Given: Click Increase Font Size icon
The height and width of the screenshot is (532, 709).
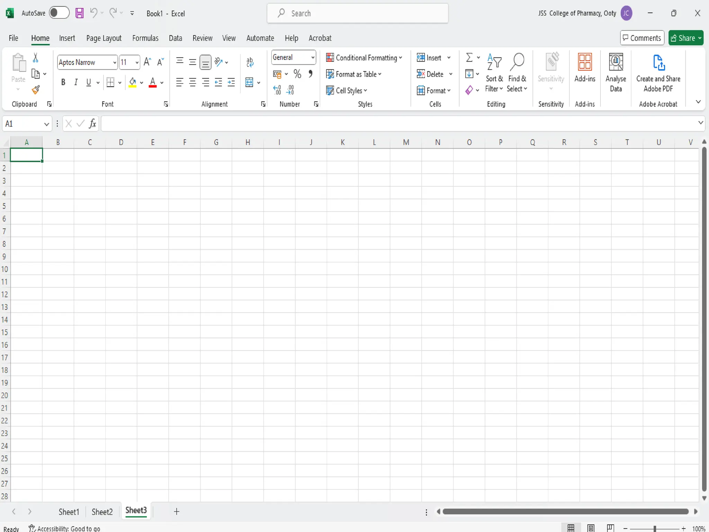Looking at the screenshot, I should click(147, 62).
